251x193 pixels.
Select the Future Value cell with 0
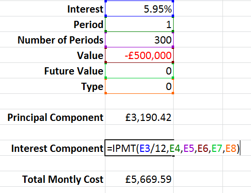point(139,71)
